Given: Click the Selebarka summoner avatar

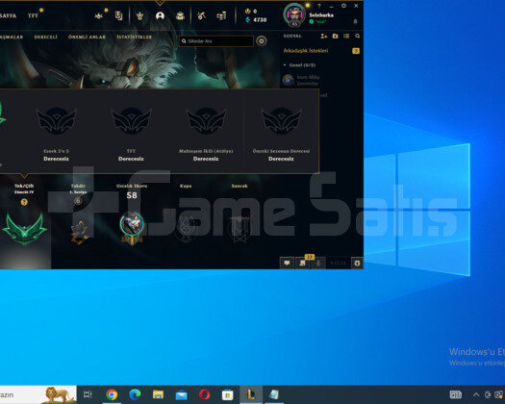Looking at the screenshot, I should click(x=294, y=14).
